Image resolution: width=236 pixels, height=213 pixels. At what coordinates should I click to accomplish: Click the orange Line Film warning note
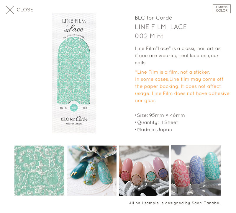point(182,86)
